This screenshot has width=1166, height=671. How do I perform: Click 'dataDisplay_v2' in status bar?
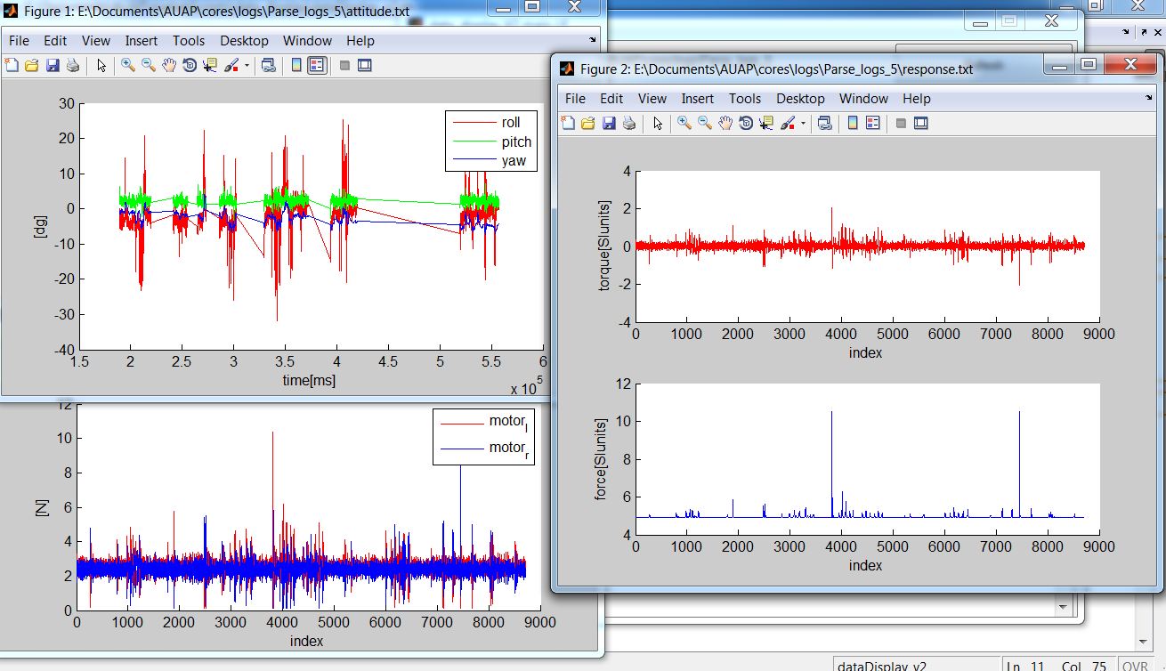coord(881,665)
